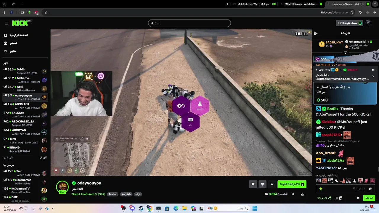Open the Kick hamburger sidebar menu

pos(6,23)
